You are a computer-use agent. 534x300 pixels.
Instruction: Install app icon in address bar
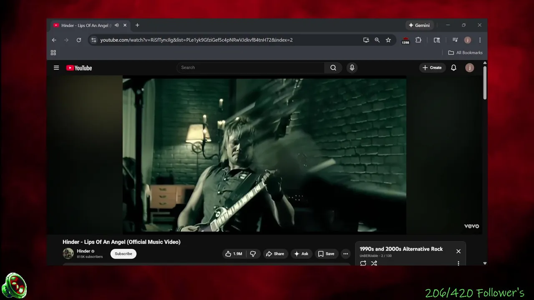point(366,40)
